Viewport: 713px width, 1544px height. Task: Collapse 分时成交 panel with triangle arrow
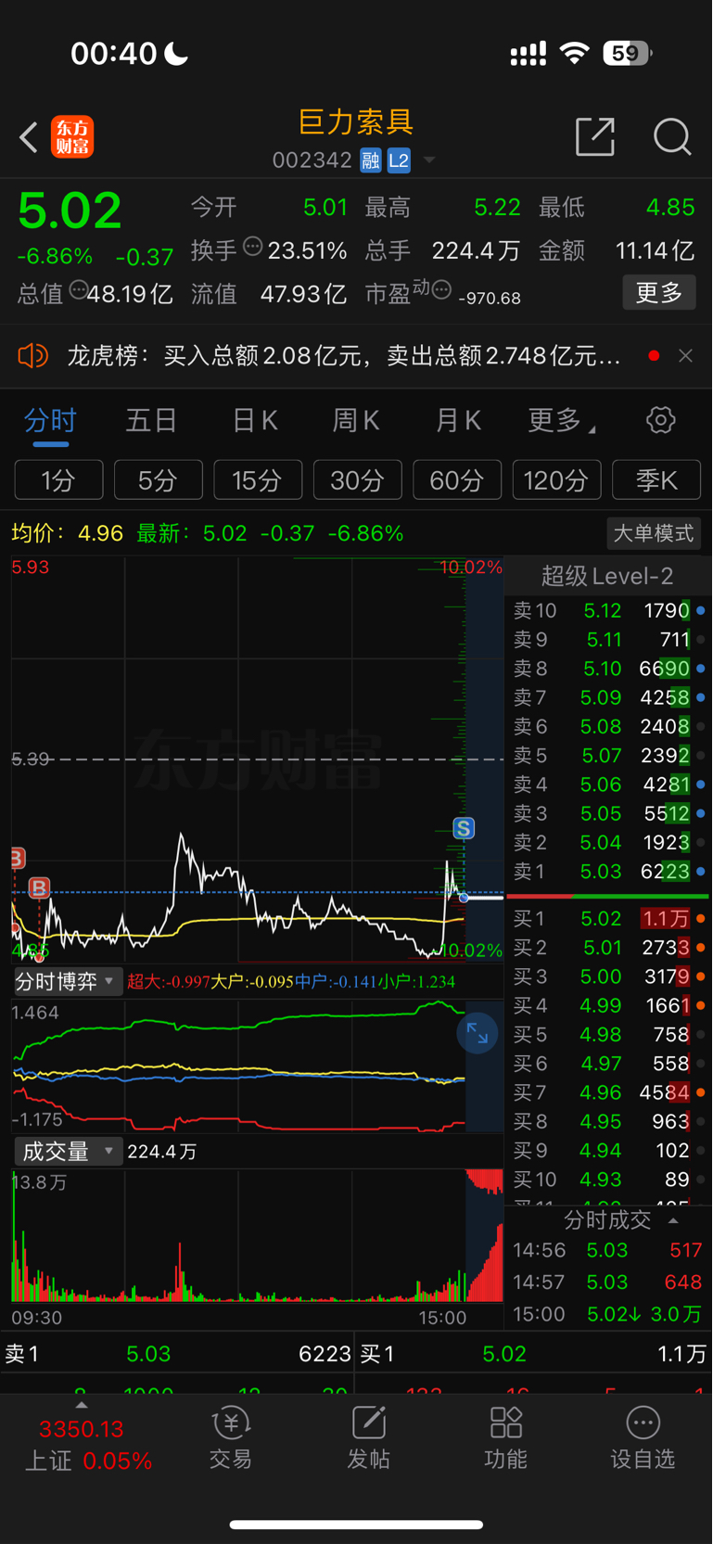pyautogui.click(x=674, y=1220)
